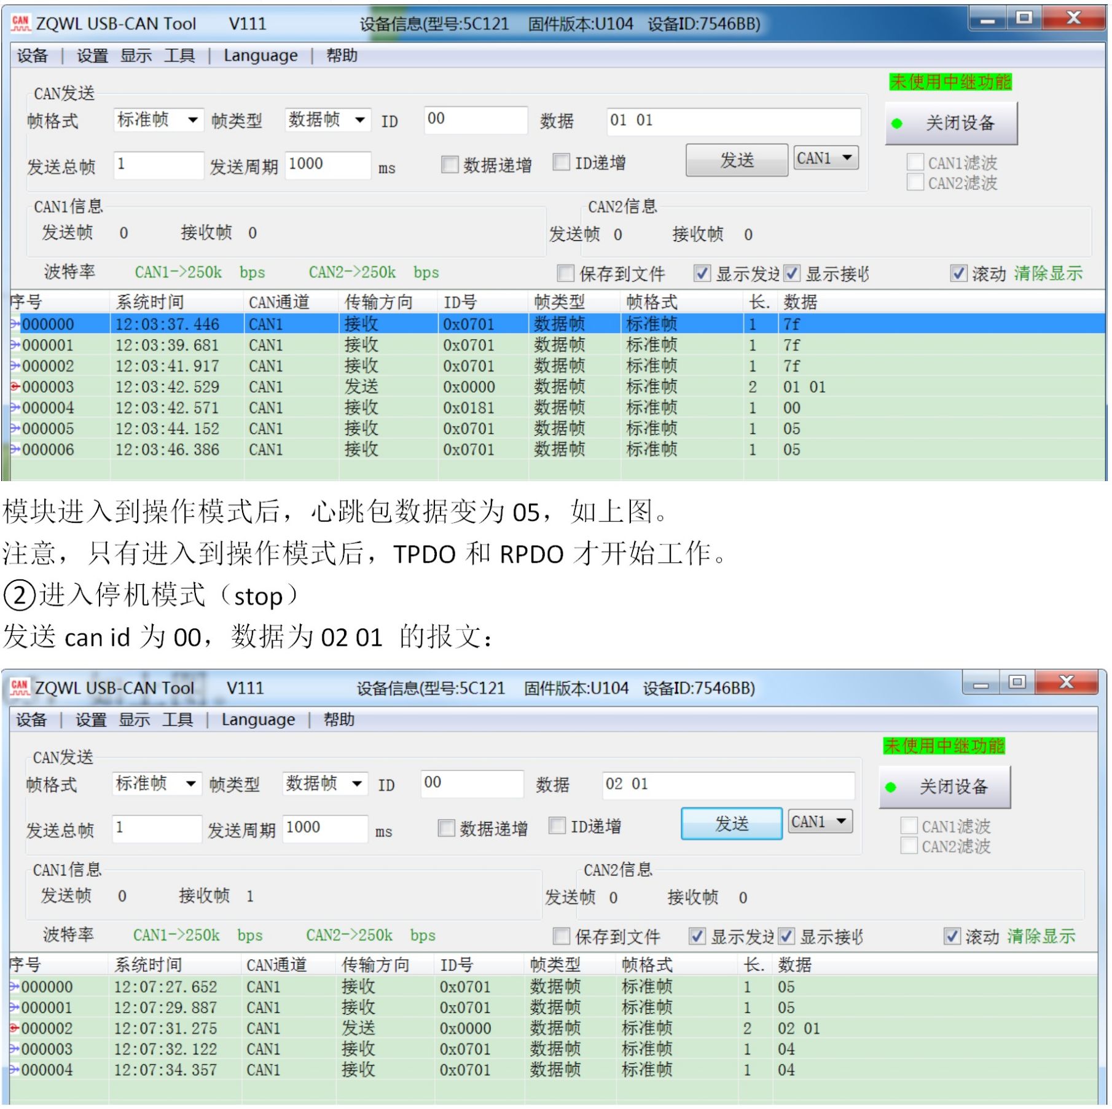Open the 帧类型 数据帧 dropdown in top window

(328, 120)
